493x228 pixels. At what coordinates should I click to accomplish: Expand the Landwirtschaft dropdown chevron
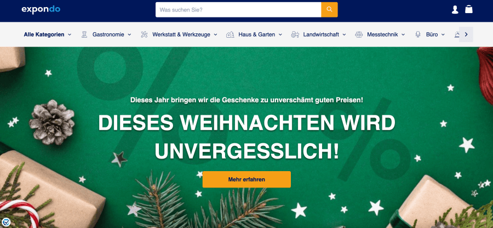(344, 34)
